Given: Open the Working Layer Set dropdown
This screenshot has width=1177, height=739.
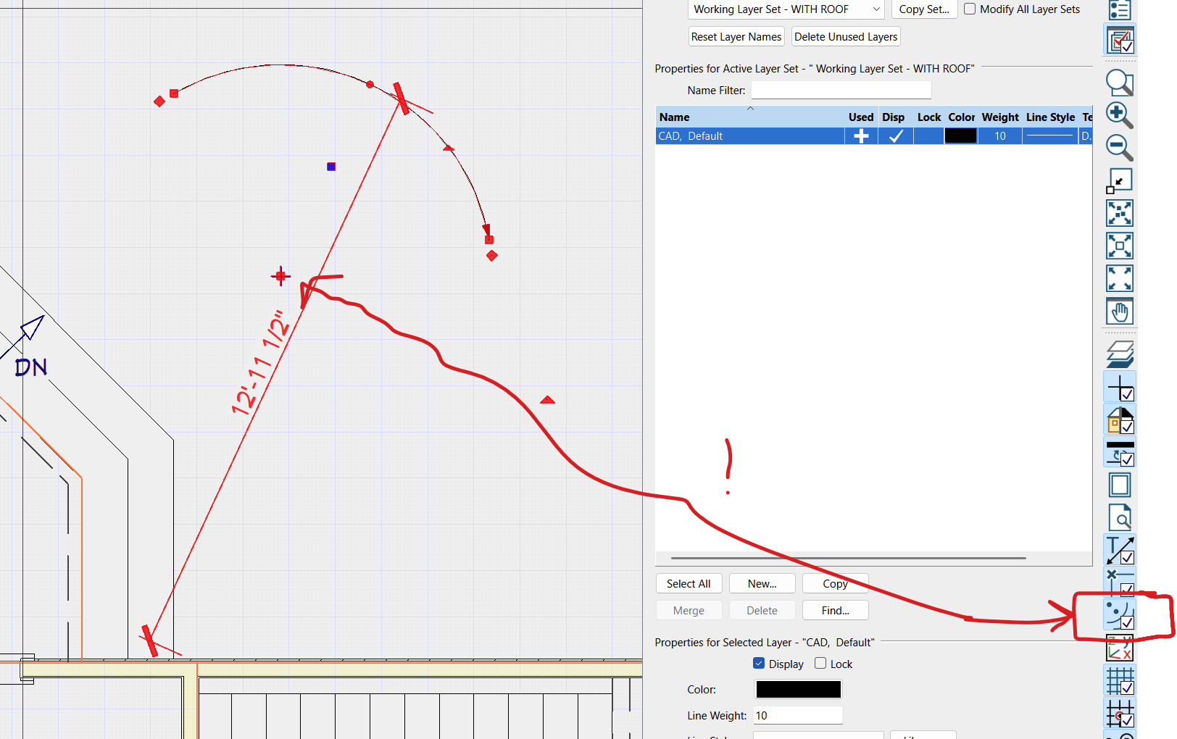Looking at the screenshot, I should (786, 9).
